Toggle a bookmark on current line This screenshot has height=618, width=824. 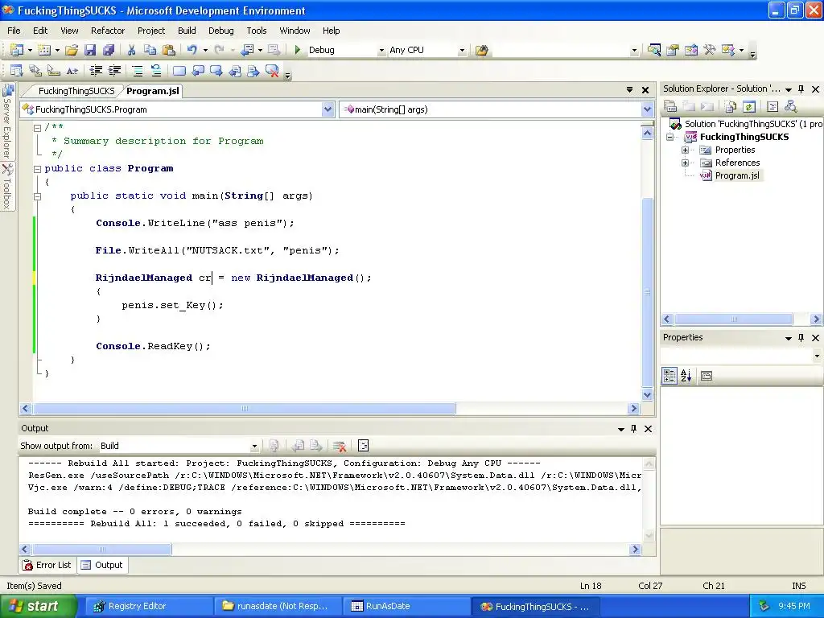click(x=179, y=71)
